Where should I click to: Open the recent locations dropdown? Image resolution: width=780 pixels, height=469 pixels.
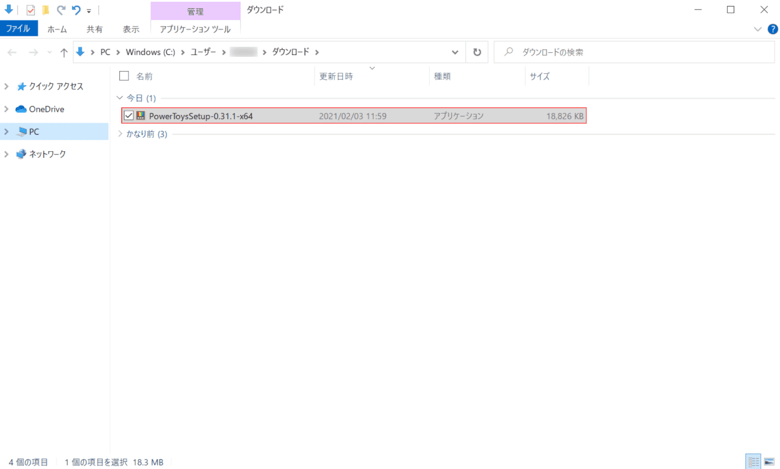(49, 53)
